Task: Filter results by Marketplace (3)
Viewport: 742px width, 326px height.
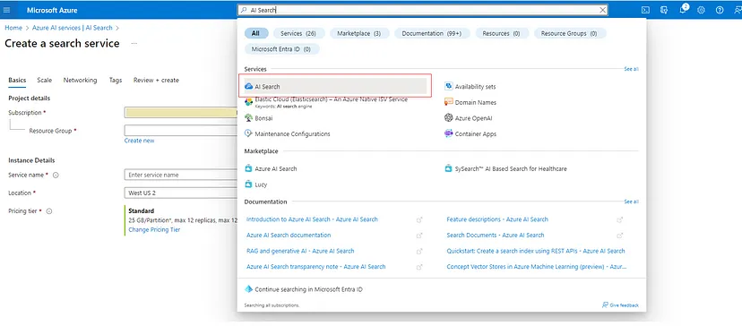Action: point(359,34)
